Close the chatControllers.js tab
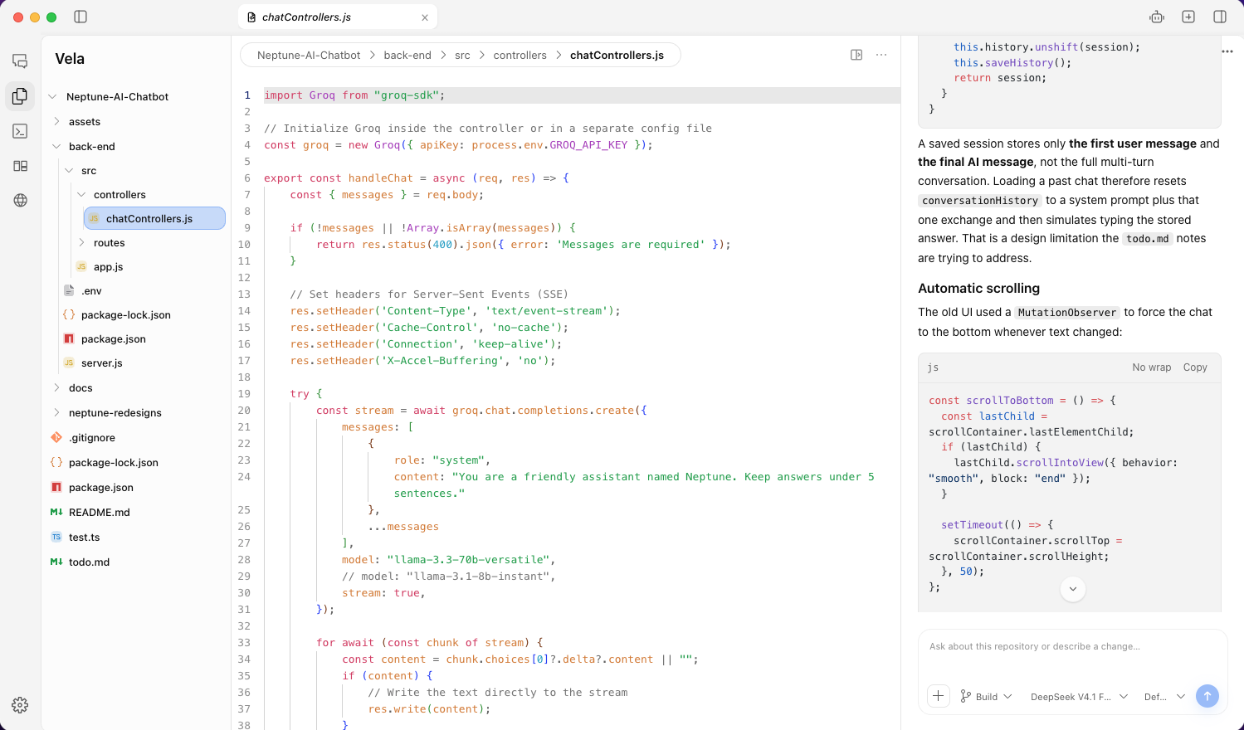This screenshot has width=1244, height=730. coord(425,17)
